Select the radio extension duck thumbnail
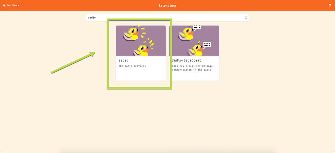This screenshot has width=335, height=153. tap(141, 41)
